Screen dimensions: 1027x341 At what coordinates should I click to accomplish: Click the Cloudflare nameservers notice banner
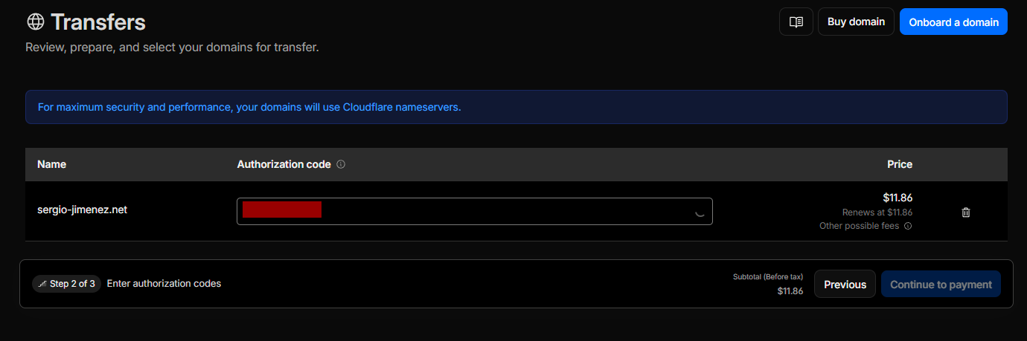(x=516, y=107)
